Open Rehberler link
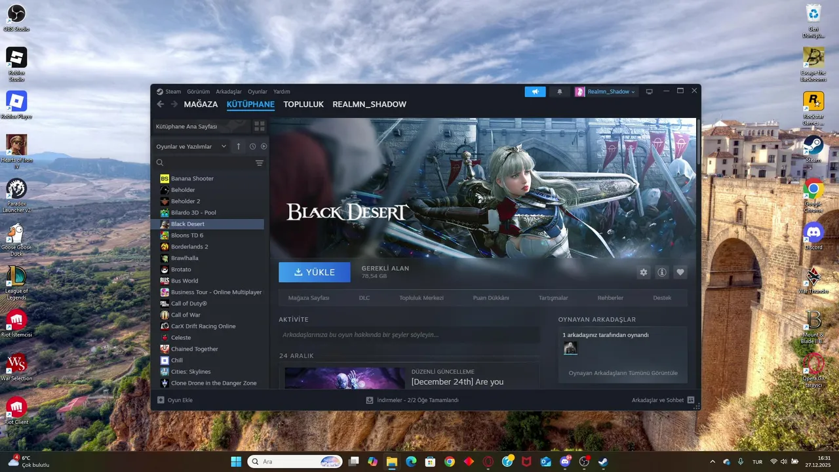This screenshot has height=472, width=839. click(x=610, y=298)
